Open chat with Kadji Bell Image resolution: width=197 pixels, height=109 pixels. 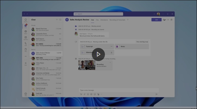[x=46, y=94]
